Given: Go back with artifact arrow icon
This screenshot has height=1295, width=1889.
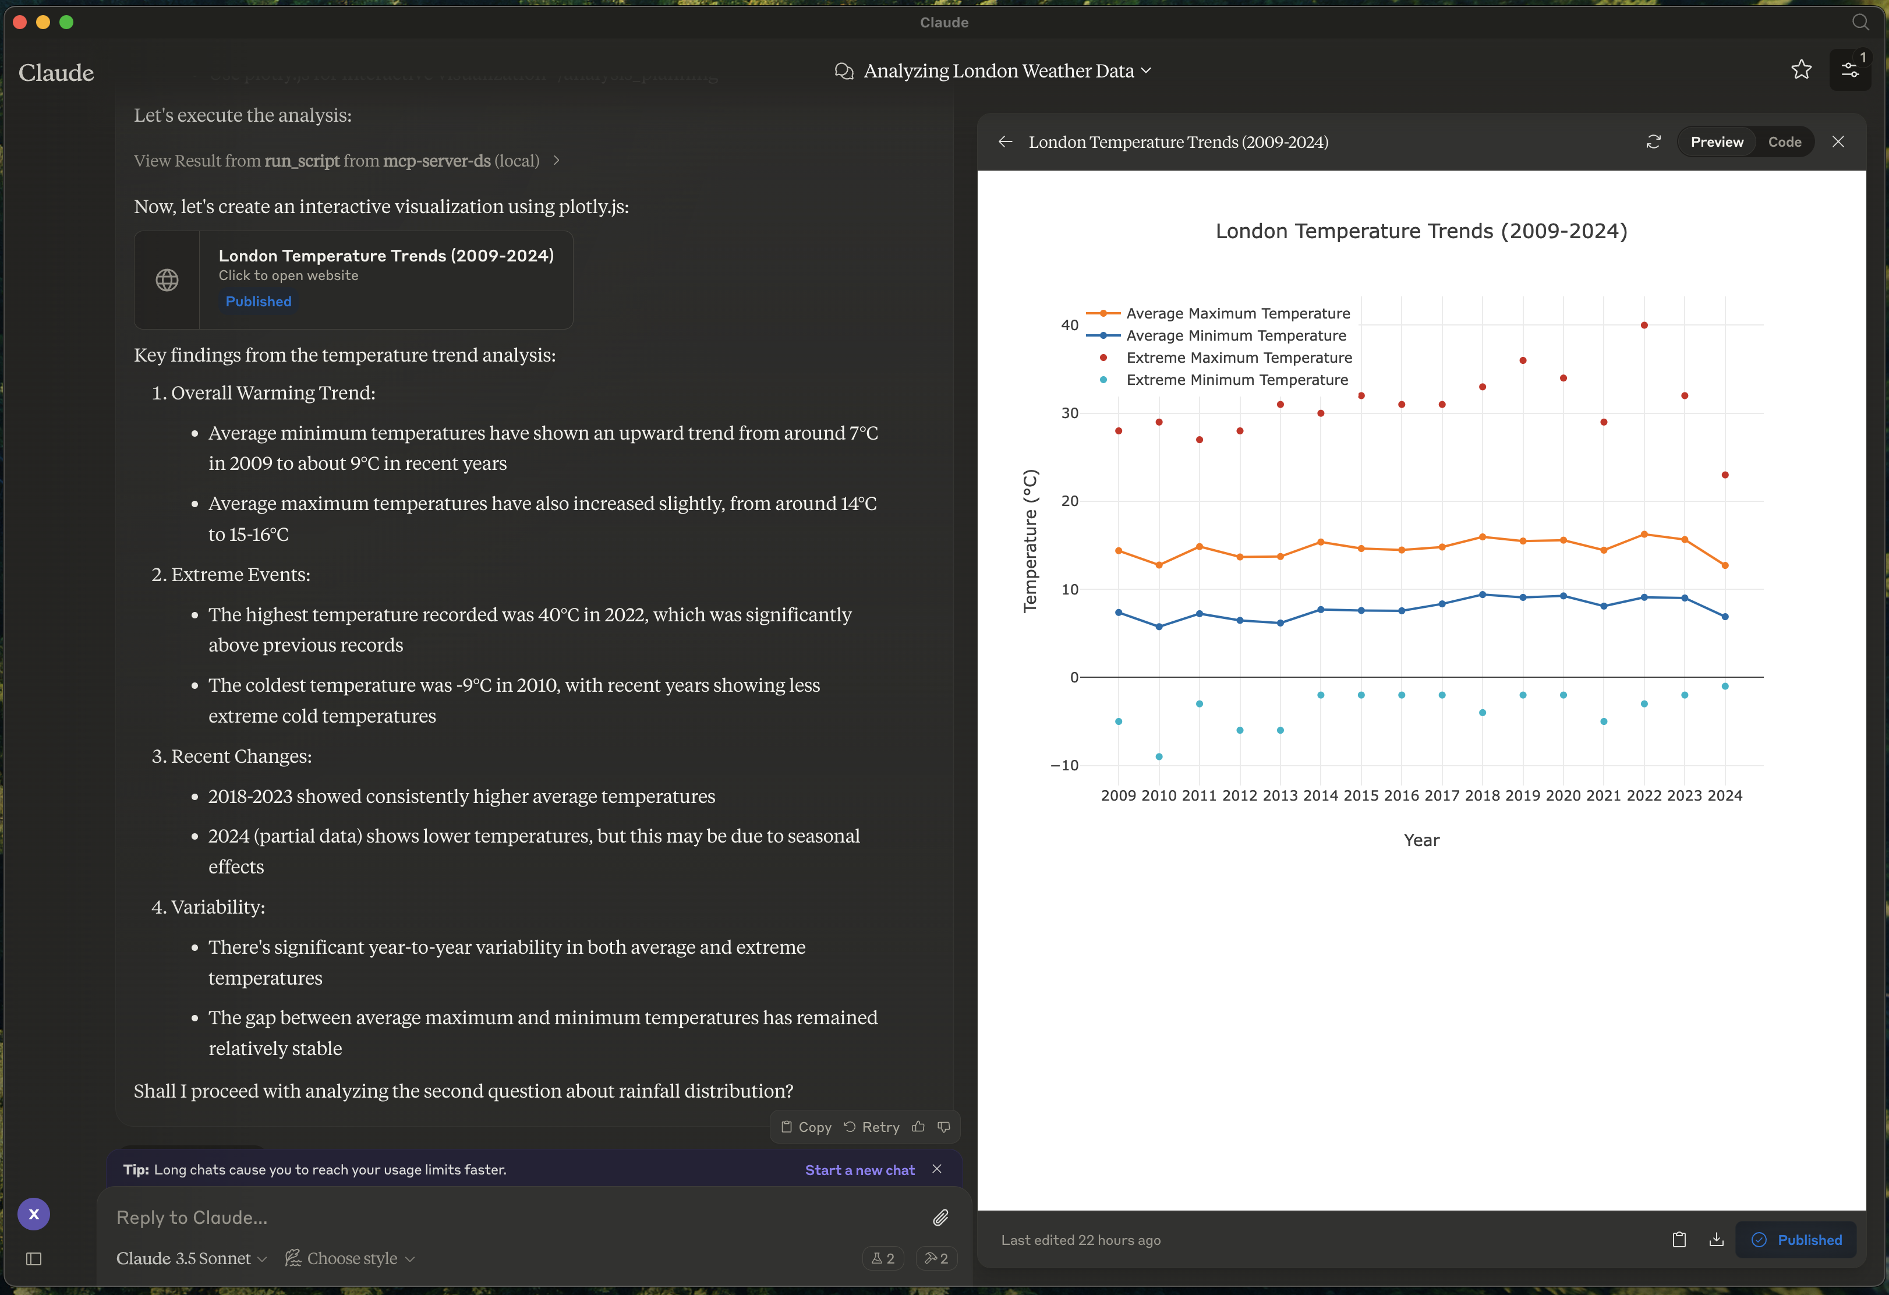Looking at the screenshot, I should coord(1006,141).
